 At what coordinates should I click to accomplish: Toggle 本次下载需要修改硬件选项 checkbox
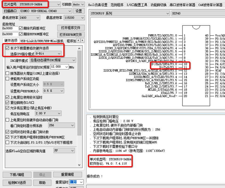coord(7,48)
